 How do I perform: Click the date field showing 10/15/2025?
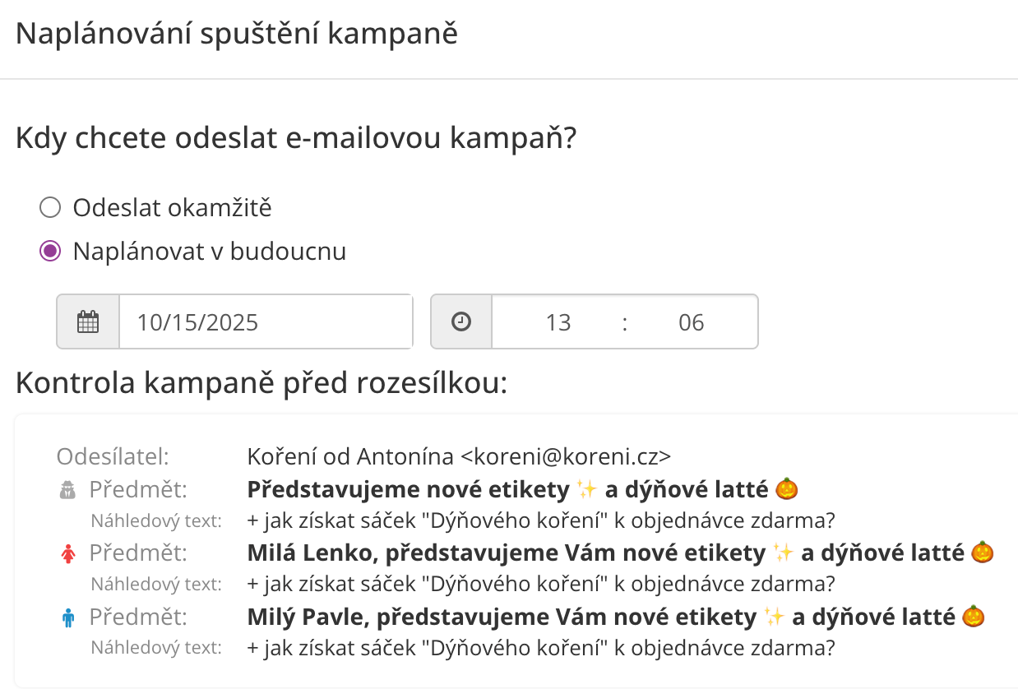(265, 321)
